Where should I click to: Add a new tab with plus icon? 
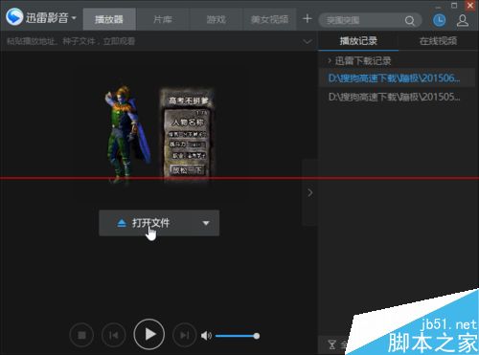pyautogui.click(x=308, y=19)
